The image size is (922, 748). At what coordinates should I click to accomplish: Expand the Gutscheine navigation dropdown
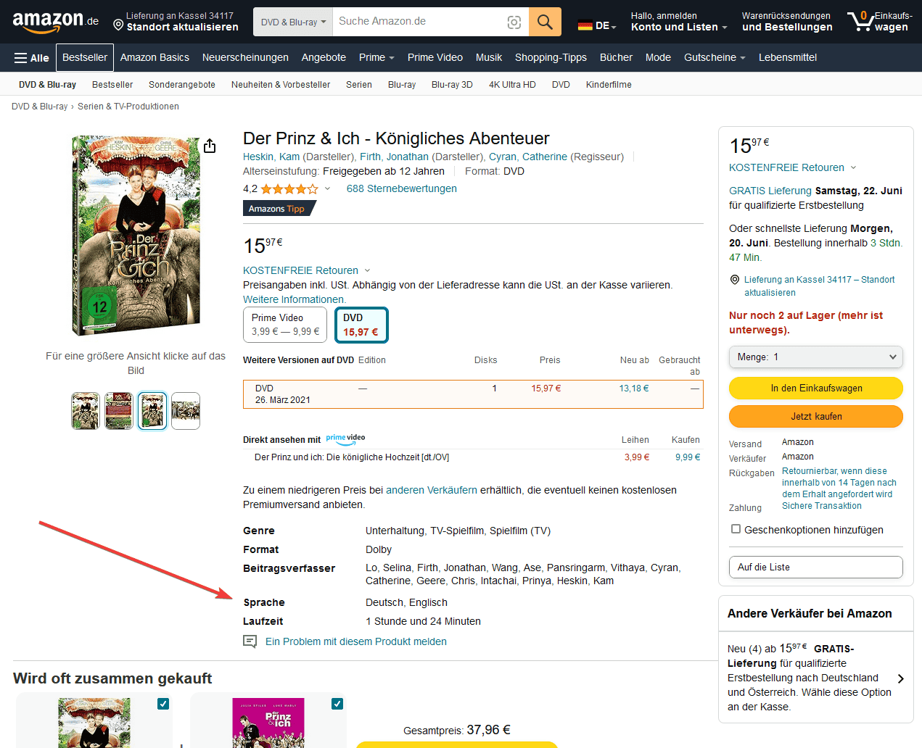pyautogui.click(x=715, y=58)
